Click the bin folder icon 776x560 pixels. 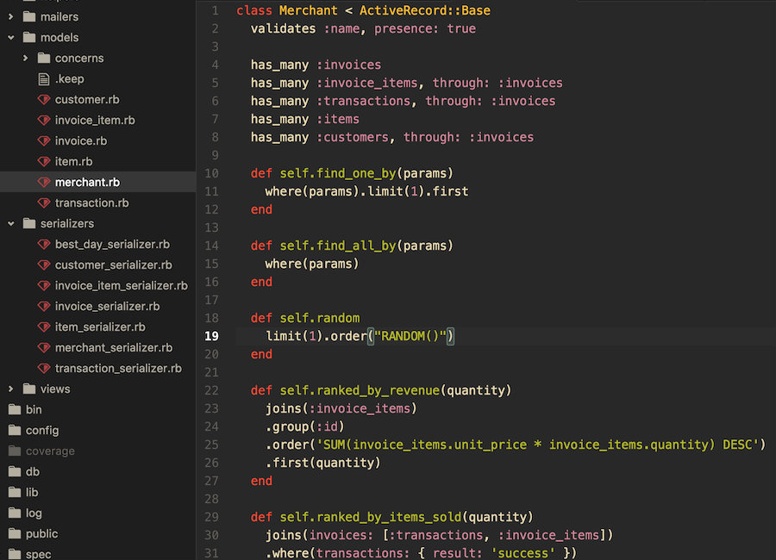pos(15,409)
